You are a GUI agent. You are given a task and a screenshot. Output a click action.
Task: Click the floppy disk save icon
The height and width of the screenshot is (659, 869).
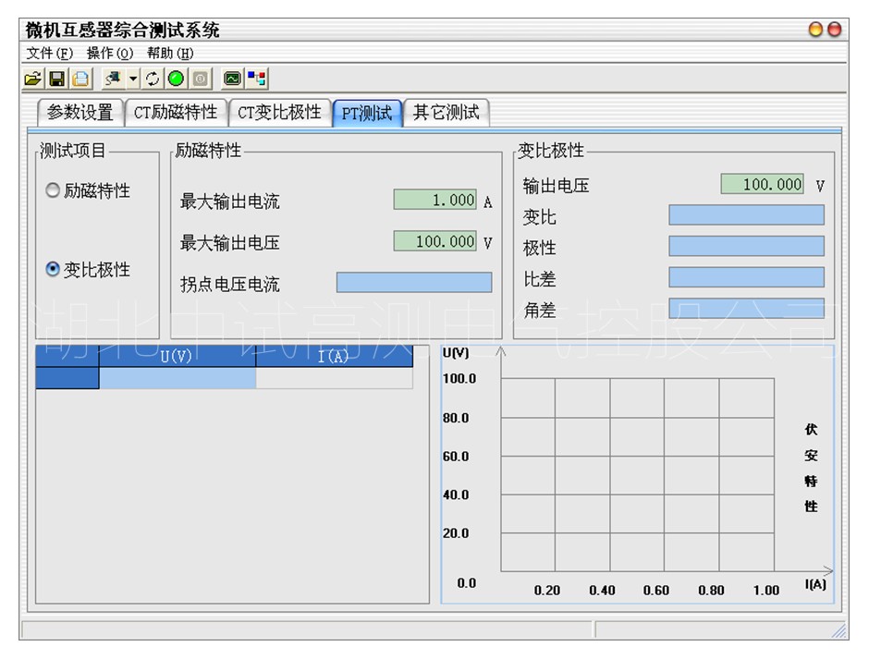tap(55, 79)
